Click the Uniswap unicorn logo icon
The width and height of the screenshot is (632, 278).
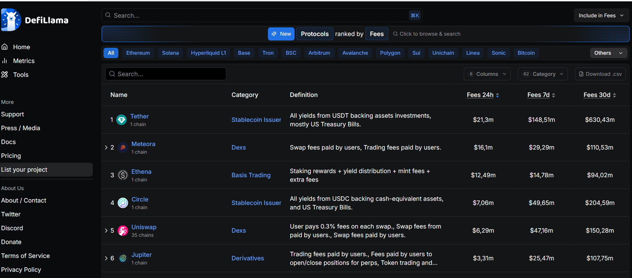pyautogui.click(x=123, y=231)
